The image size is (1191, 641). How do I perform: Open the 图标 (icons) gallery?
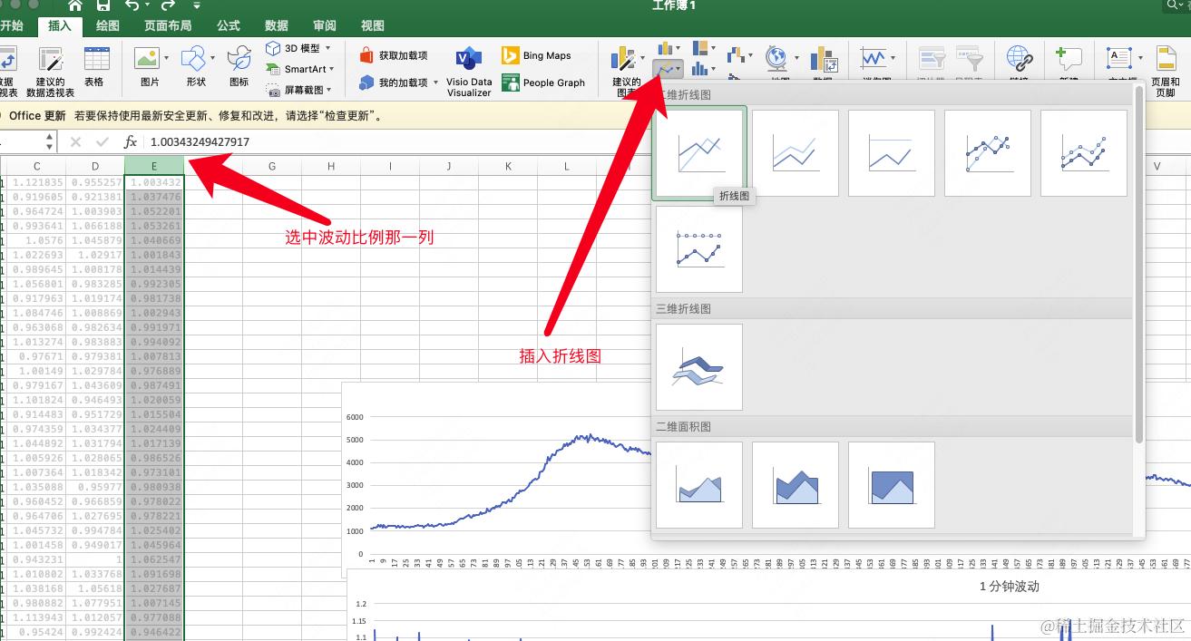pyautogui.click(x=239, y=67)
